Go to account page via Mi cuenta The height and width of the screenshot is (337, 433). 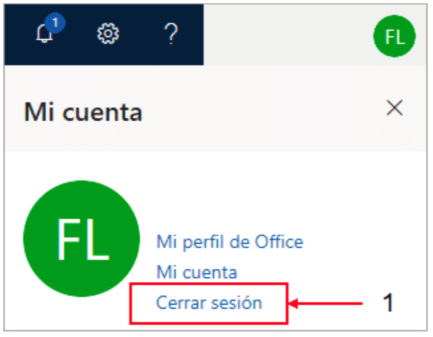(x=197, y=272)
